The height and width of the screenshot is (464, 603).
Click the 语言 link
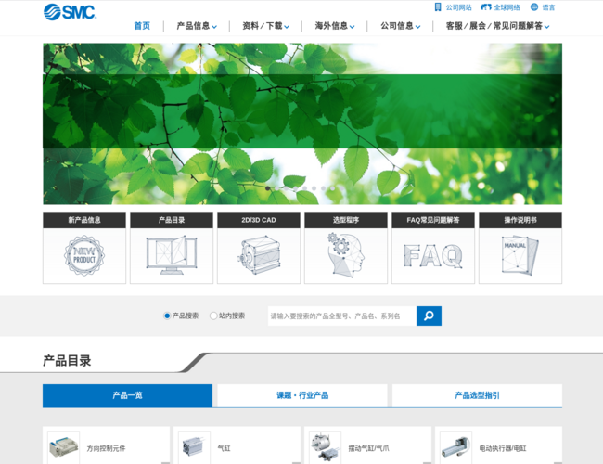548,7
